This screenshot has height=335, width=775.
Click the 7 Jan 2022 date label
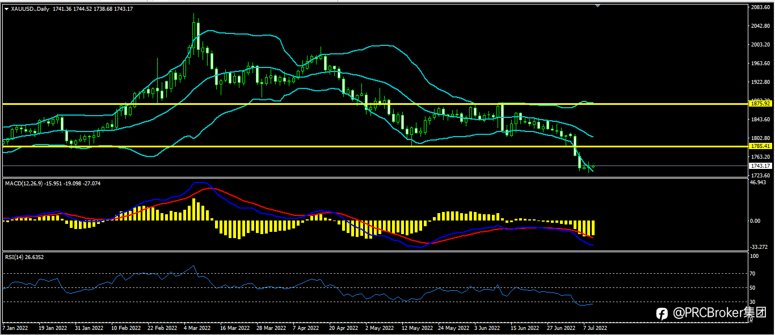(x=16, y=328)
